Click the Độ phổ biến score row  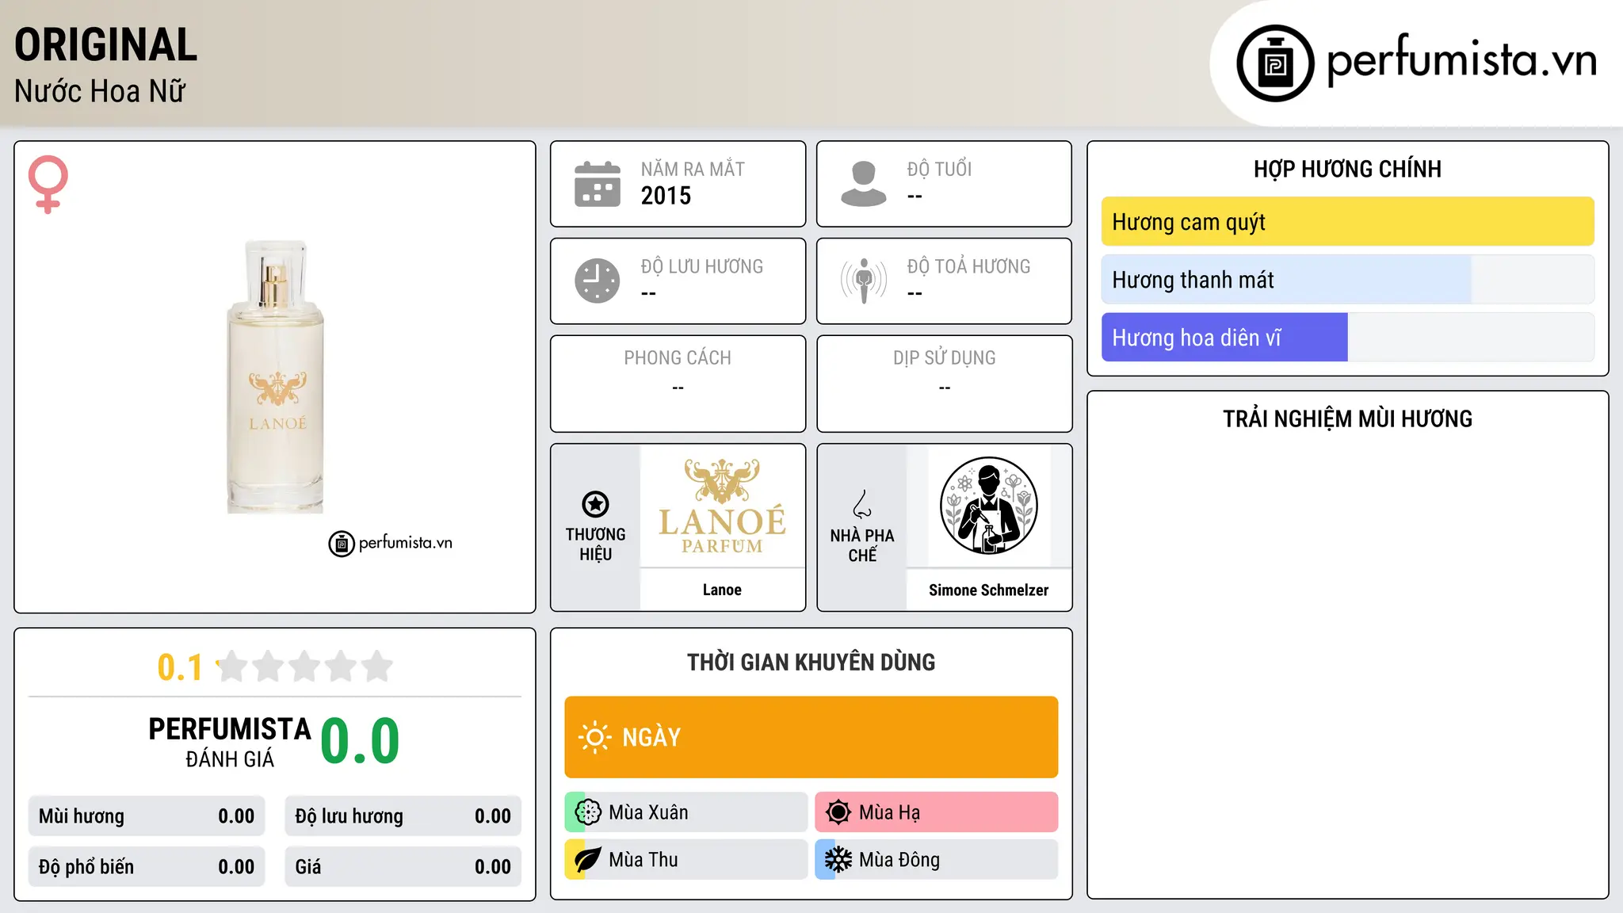(147, 867)
